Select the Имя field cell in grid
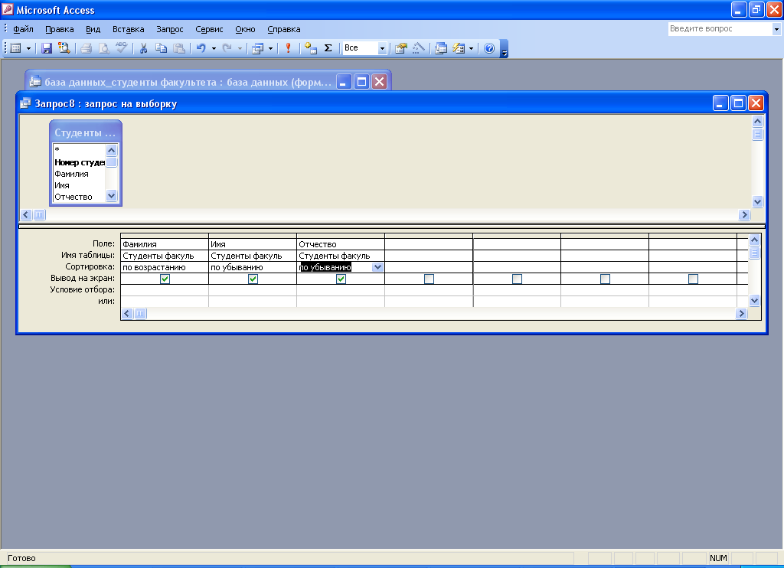This screenshot has width=784, height=568. tap(253, 244)
